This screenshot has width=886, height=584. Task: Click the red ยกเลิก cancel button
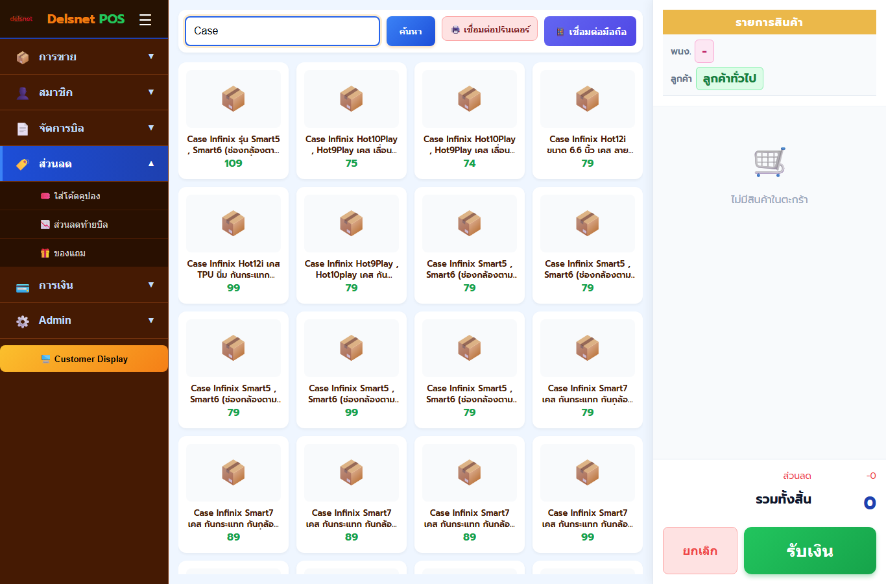(700, 551)
